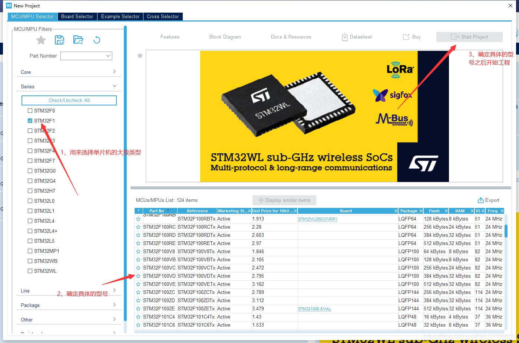Click the reset filters circular arrow icon
Viewport: 519px width, 343px height.
point(97,40)
